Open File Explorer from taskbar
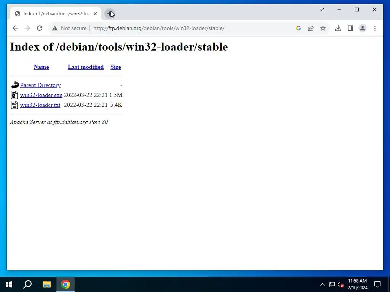 [46, 284]
